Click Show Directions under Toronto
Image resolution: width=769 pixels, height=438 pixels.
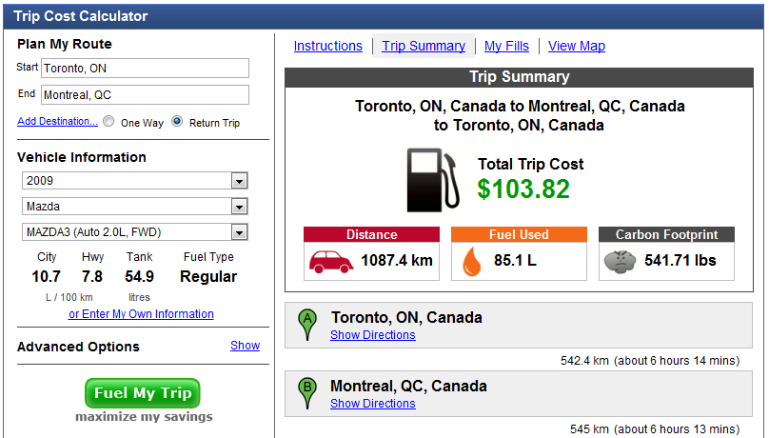point(372,335)
